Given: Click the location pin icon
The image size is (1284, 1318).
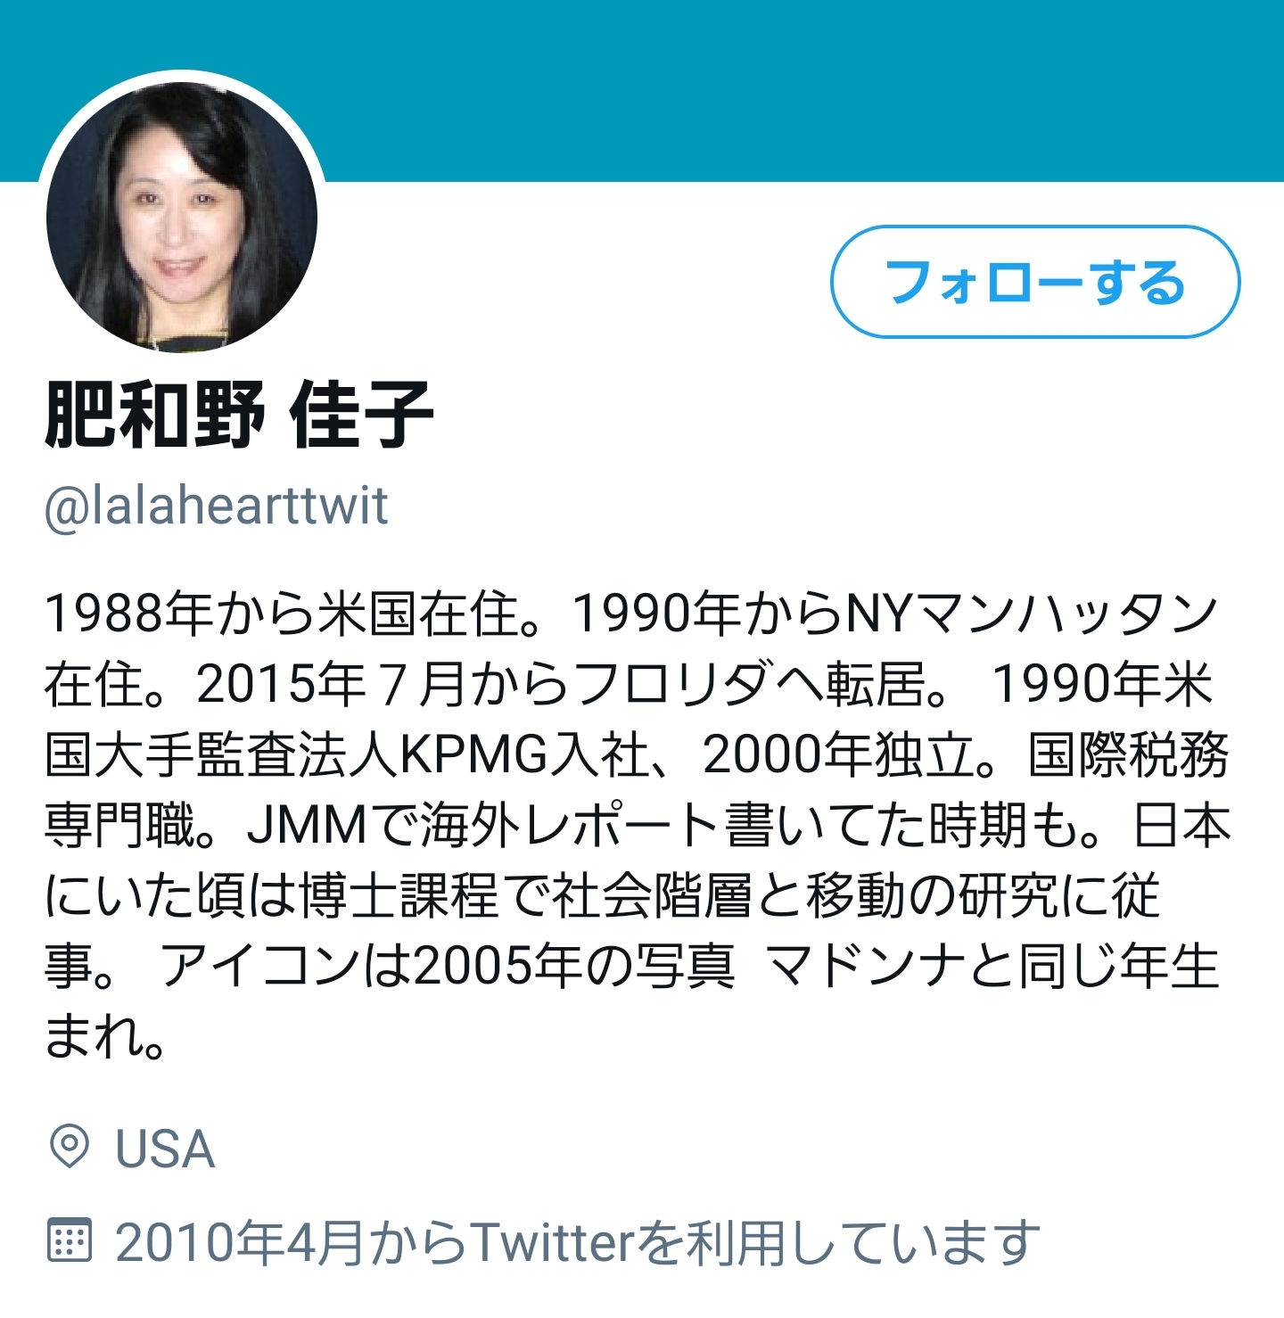Looking at the screenshot, I should [69, 1147].
